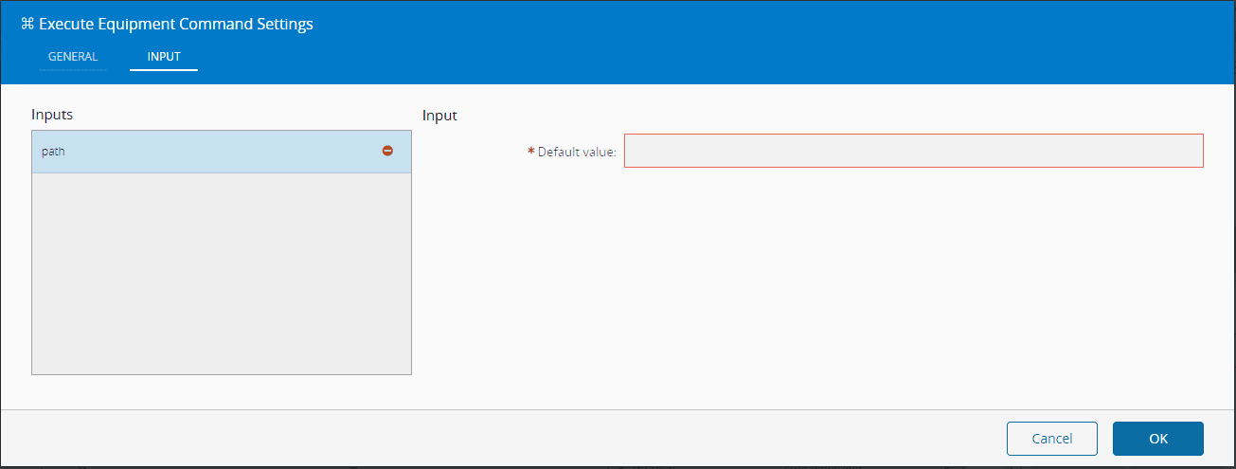
Task: Click the command symbol icon in the title
Action: (x=27, y=25)
